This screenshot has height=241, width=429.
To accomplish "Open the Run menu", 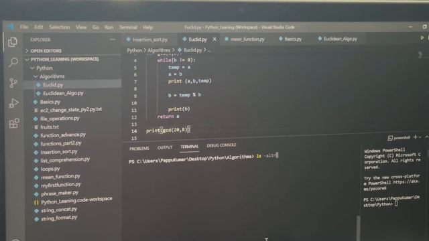I will (109, 27).
